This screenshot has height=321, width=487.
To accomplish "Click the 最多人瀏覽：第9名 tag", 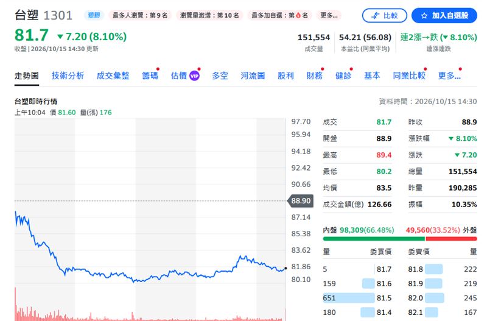I will pyautogui.click(x=140, y=15).
